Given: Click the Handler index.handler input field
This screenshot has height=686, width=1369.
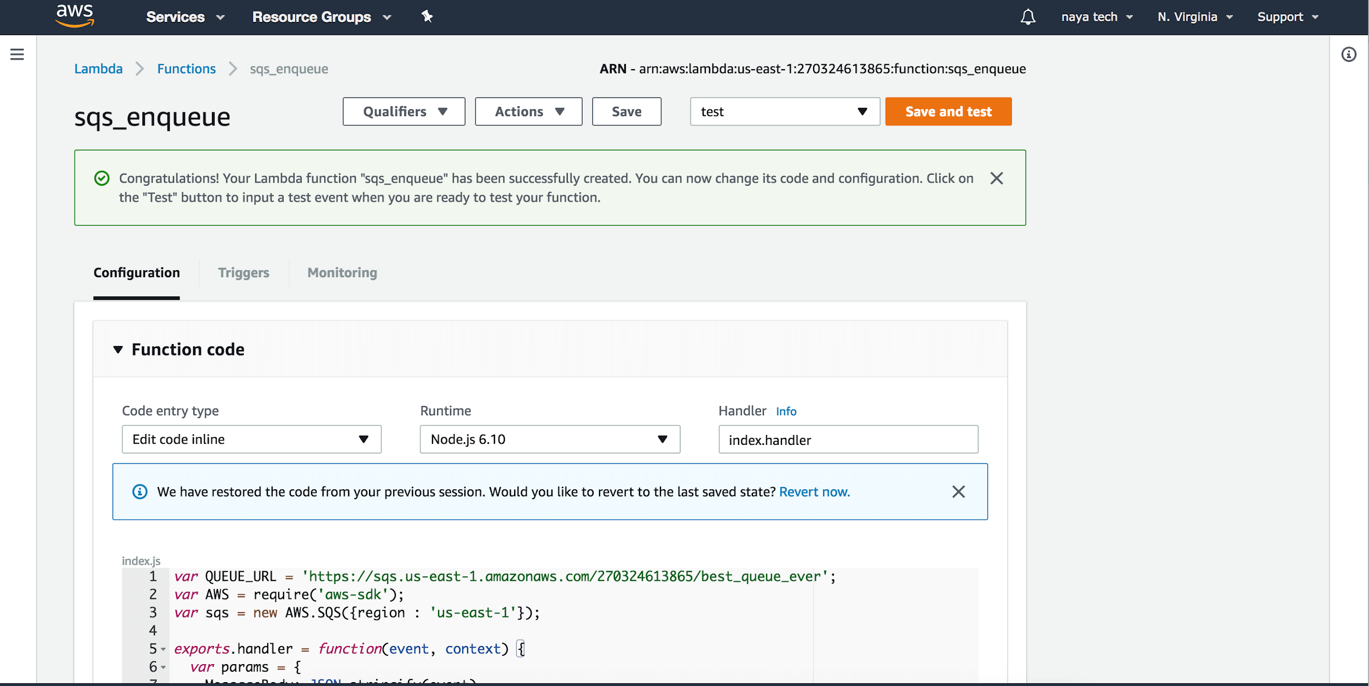Looking at the screenshot, I should pos(848,439).
